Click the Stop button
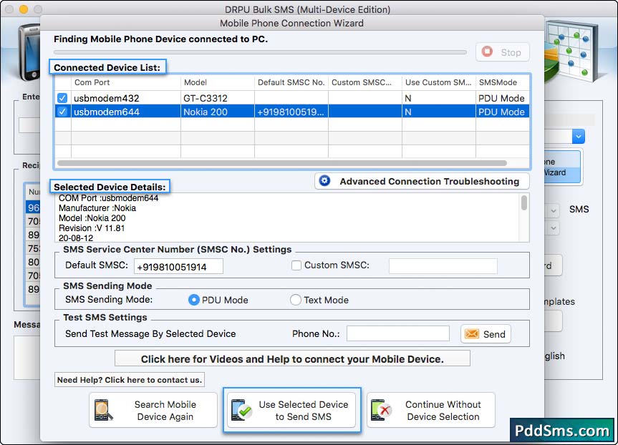 [503, 52]
